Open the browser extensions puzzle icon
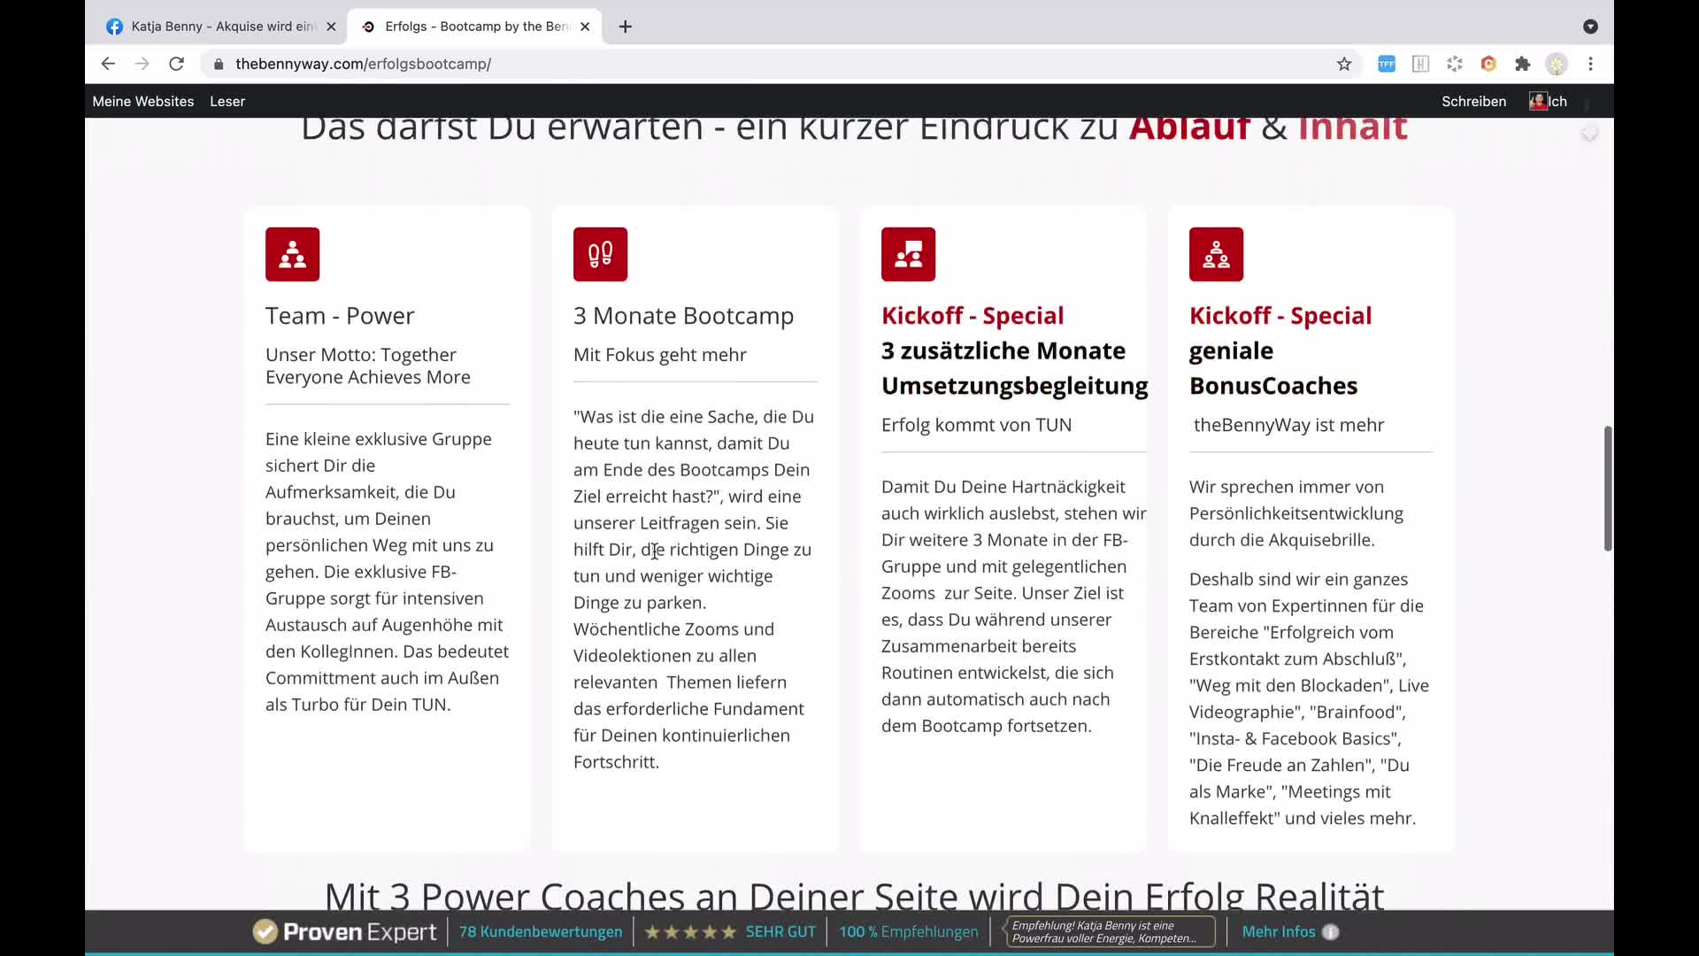This screenshot has height=956, width=1699. pos(1522,64)
